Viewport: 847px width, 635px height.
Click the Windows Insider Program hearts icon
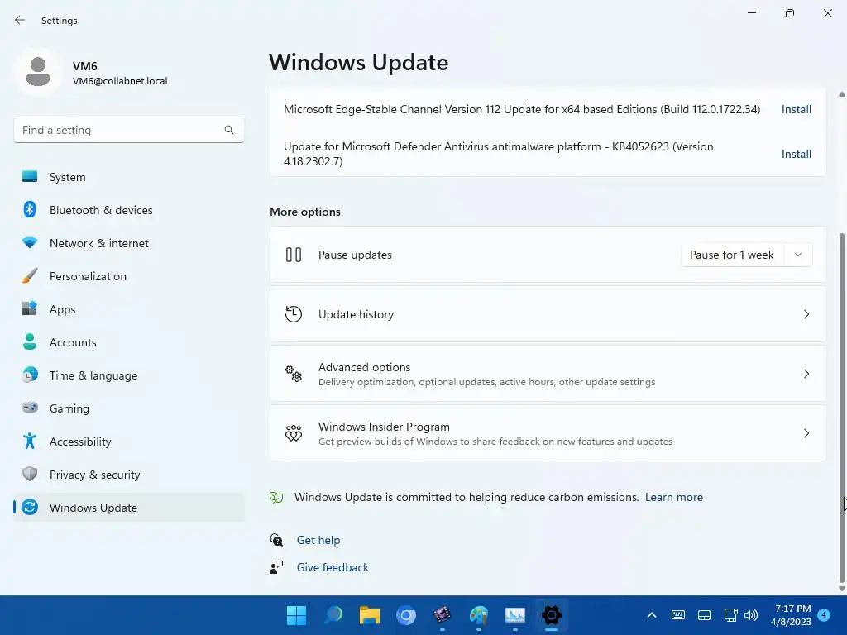294,433
